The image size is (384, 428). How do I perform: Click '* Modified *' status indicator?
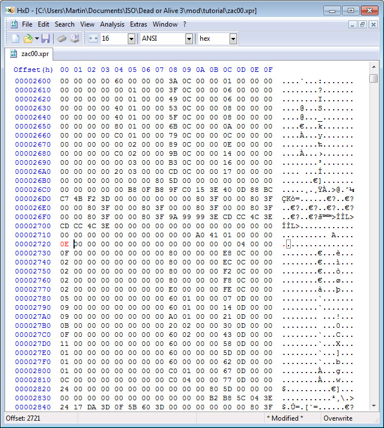284,418
